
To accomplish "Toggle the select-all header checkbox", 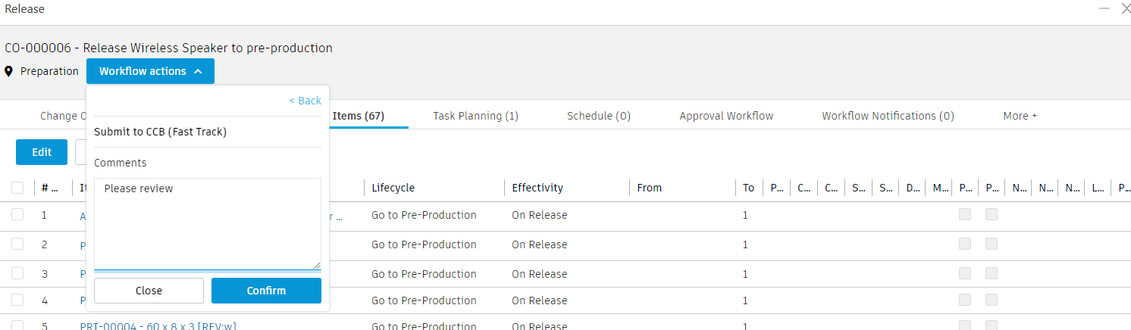I will point(17,188).
